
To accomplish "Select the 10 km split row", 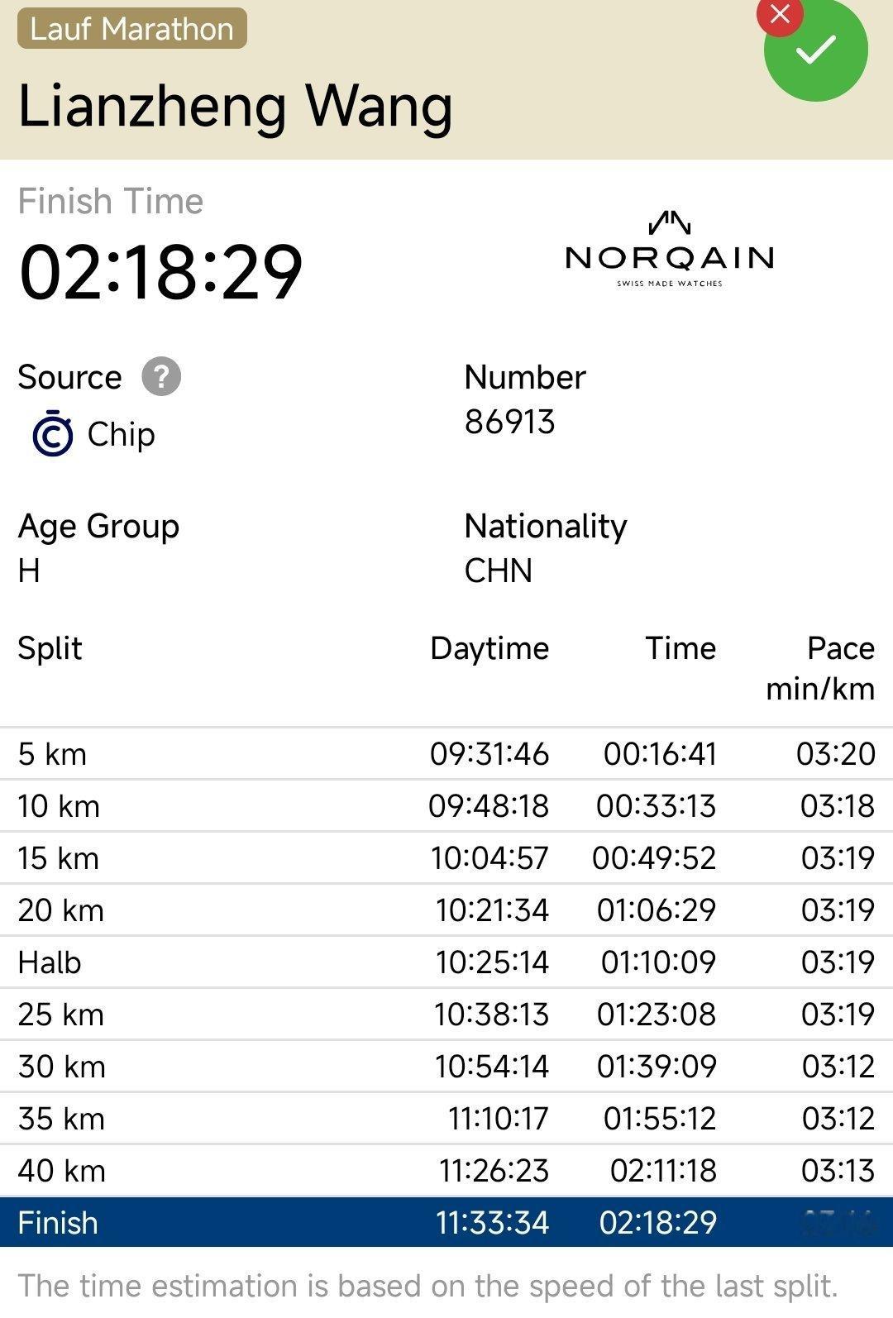I will pos(446,806).
